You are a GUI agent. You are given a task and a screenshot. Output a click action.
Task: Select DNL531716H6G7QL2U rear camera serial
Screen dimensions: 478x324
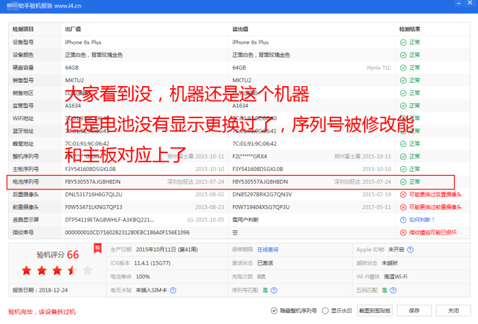(94, 195)
